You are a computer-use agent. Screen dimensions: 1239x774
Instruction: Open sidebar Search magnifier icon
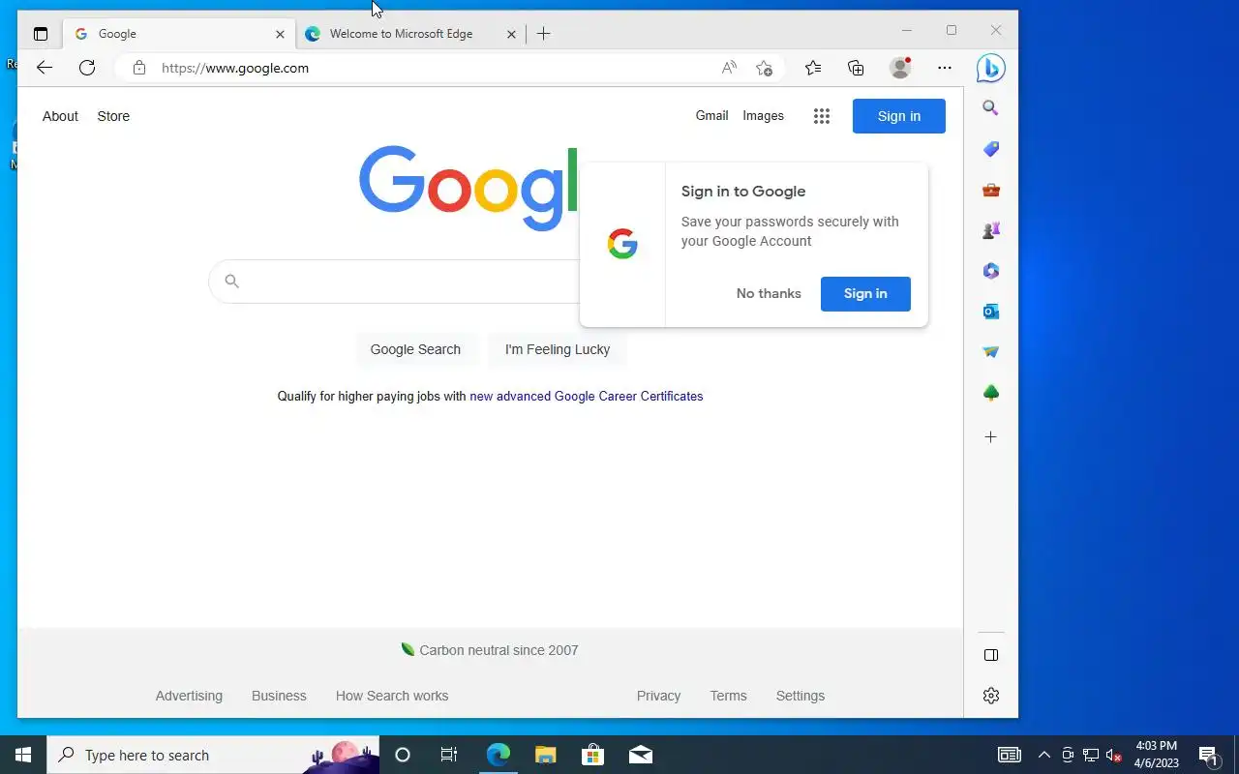990,108
